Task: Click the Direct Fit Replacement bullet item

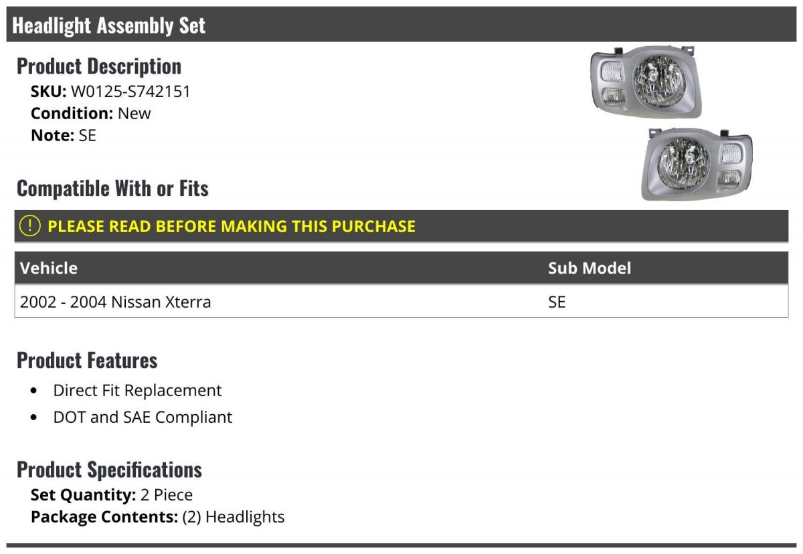Action: tap(137, 390)
